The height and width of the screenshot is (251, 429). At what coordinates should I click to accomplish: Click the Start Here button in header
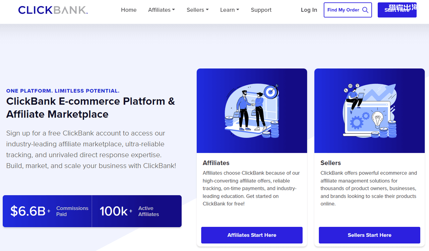[397, 10]
